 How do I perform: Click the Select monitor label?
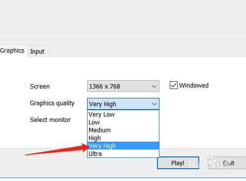pyautogui.click(x=51, y=120)
